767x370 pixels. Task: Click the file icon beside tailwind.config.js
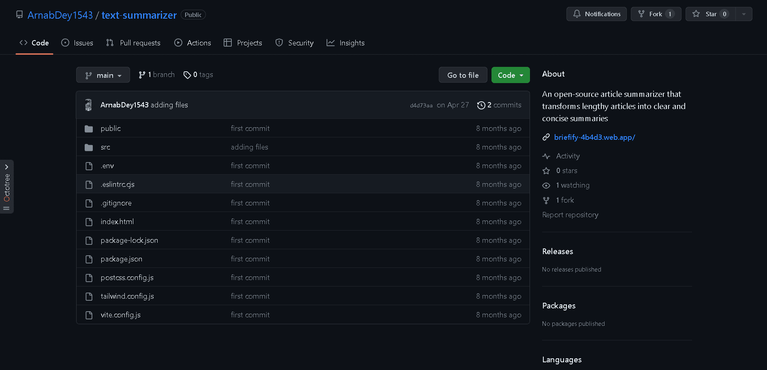click(89, 296)
